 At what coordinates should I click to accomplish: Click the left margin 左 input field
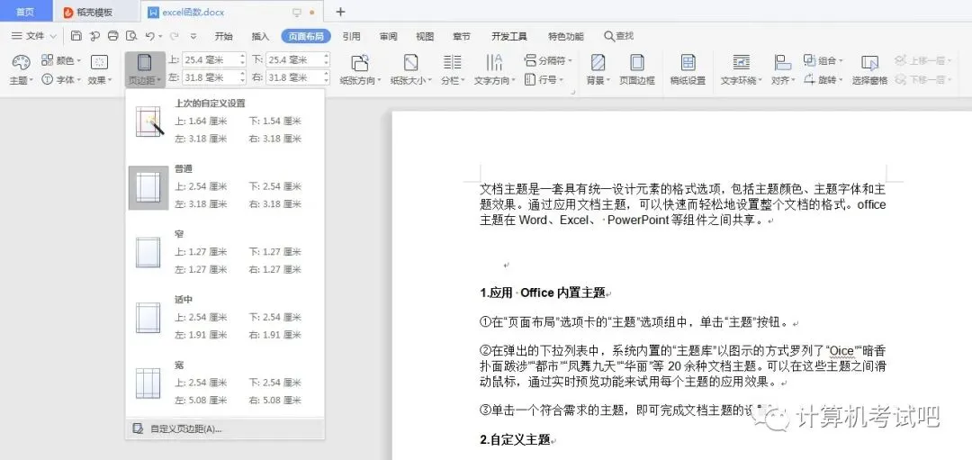click(214, 77)
